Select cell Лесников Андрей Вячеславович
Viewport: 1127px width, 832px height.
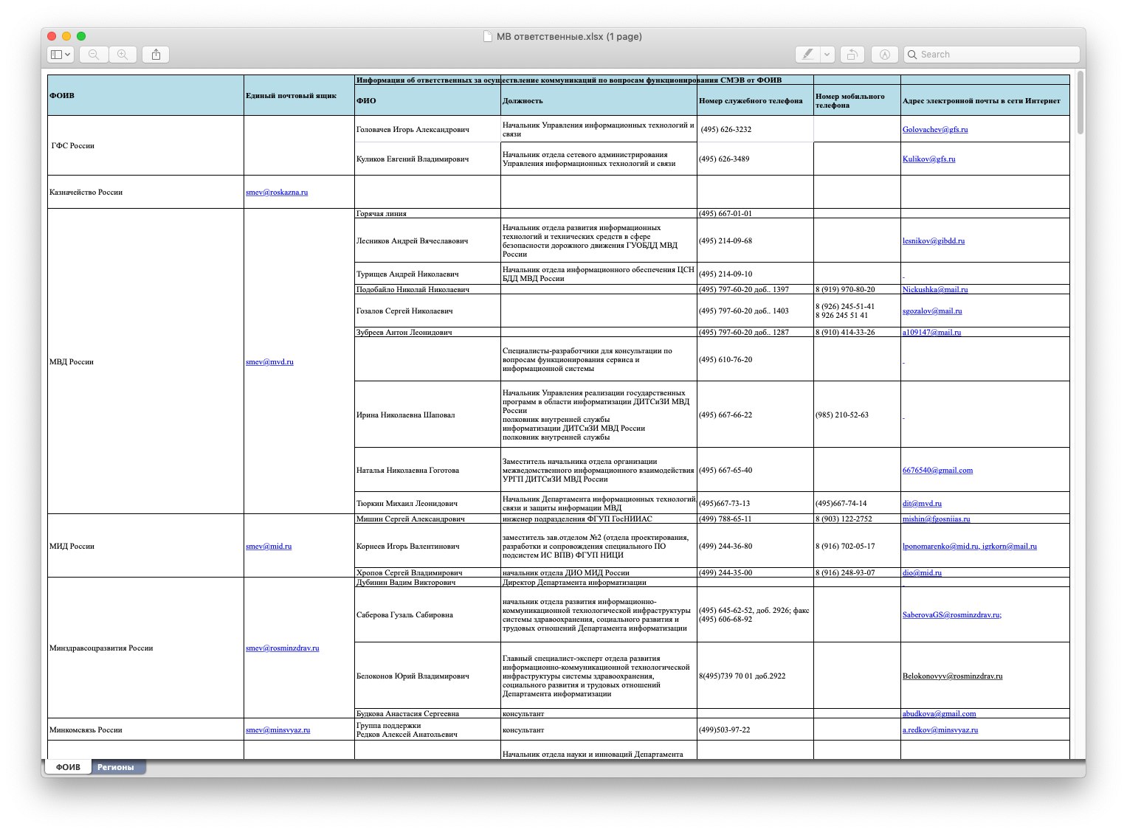428,240
